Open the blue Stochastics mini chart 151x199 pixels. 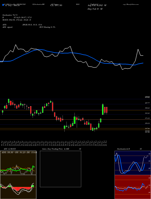(133, 163)
